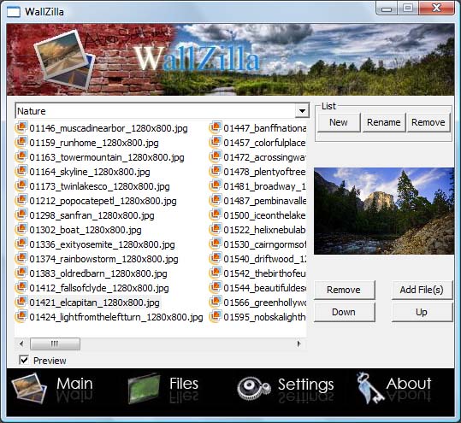Click the icon next to 01447_banffnational file
Image resolution: width=461 pixels, height=423 pixels.
[x=216, y=128]
